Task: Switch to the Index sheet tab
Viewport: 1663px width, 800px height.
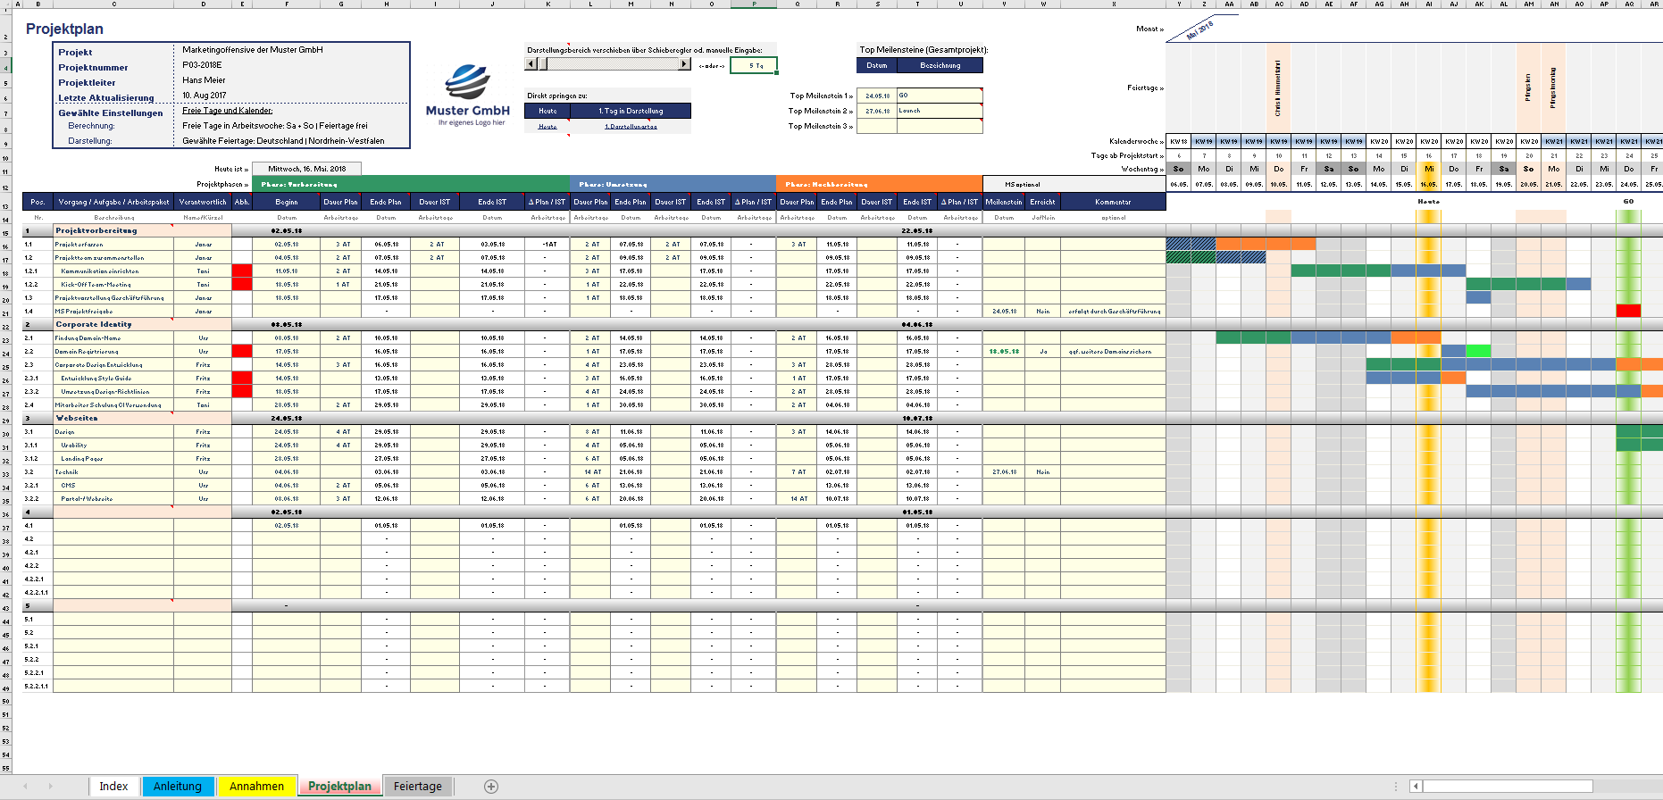Action: [113, 787]
